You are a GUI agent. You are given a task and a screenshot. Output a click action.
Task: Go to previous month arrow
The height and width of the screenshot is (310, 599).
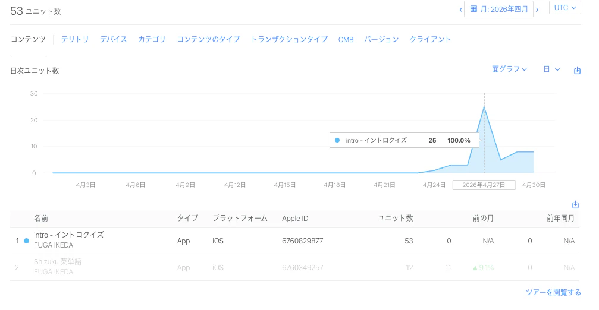(x=461, y=10)
